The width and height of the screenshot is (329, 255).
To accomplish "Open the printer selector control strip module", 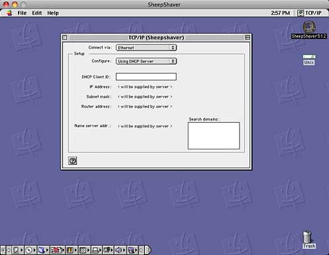I will (97, 250).
